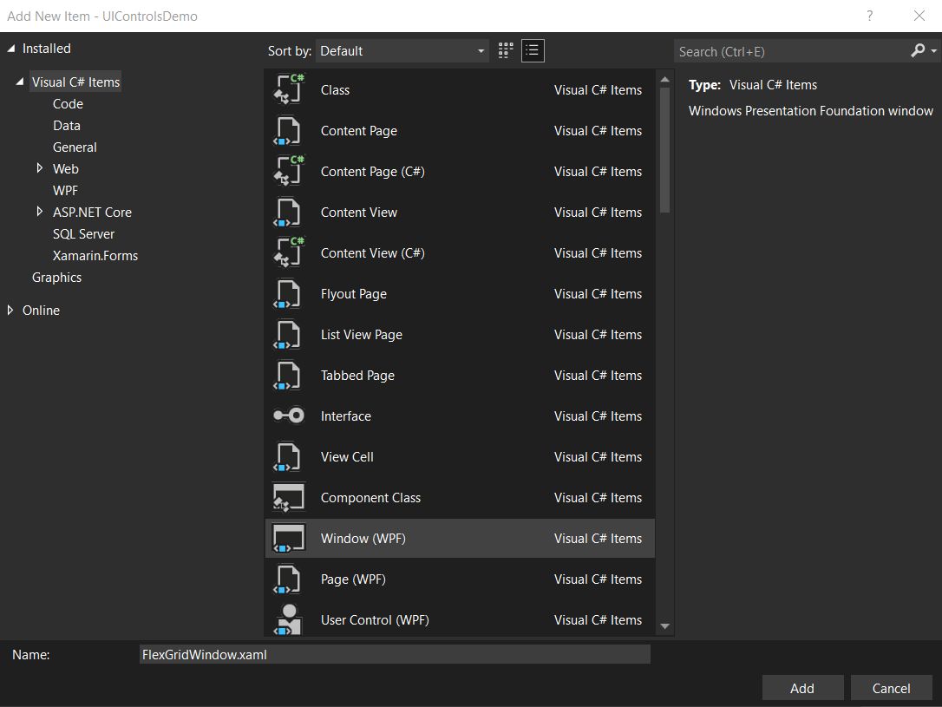
Task: Expand the ASP.NET Core node
Action: (39, 212)
